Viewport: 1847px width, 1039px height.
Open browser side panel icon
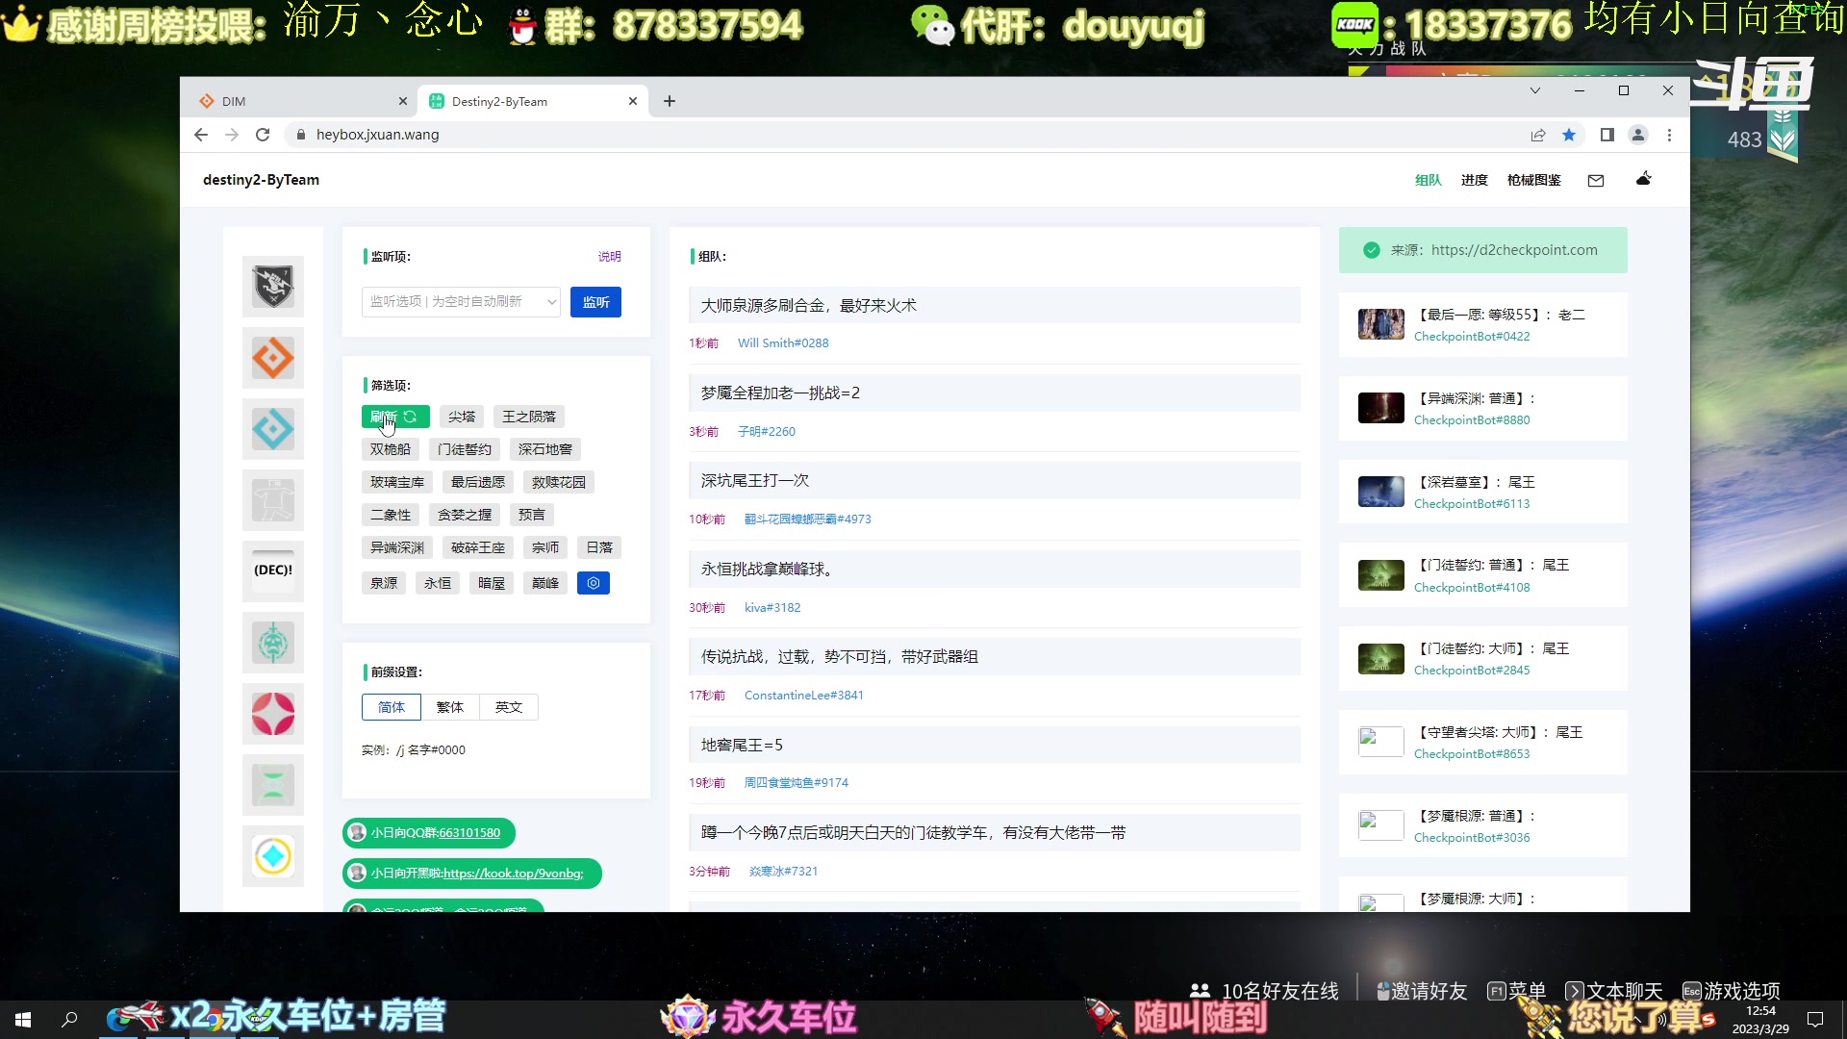[1607, 135]
